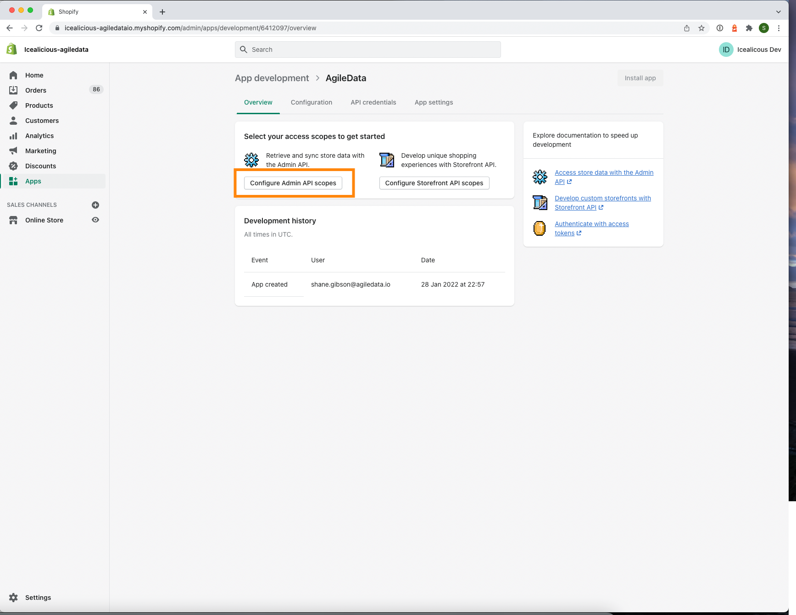The height and width of the screenshot is (615, 796).
Task: Open Analytics in the sidebar
Action: [x=39, y=136]
